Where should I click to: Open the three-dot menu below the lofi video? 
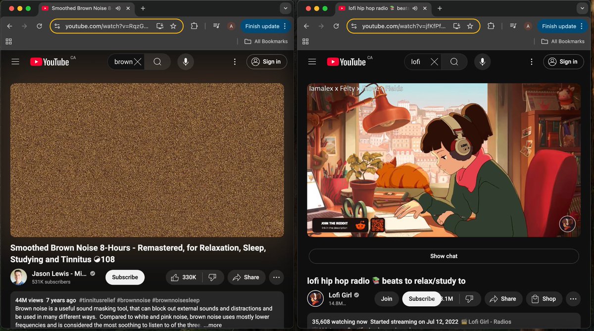[x=573, y=299]
